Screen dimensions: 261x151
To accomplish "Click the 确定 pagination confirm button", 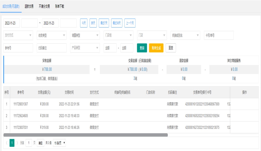I will pyautogui.click(x=40, y=143).
